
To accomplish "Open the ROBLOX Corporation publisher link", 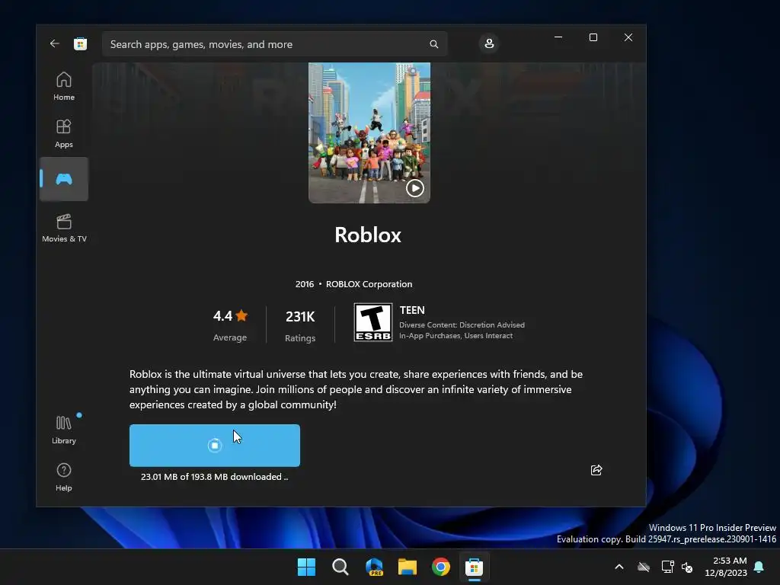I will coord(369,284).
